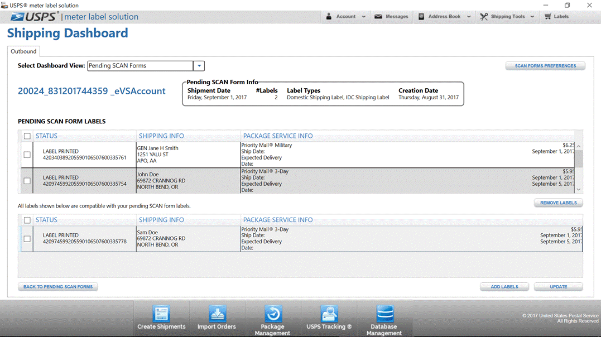Open Database Management from bottom bar

point(384,320)
